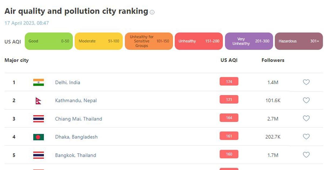The width and height of the screenshot is (324, 170).
Task: Like Chiang Mai, Thailand using heart
Action: (x=306, y=118)
